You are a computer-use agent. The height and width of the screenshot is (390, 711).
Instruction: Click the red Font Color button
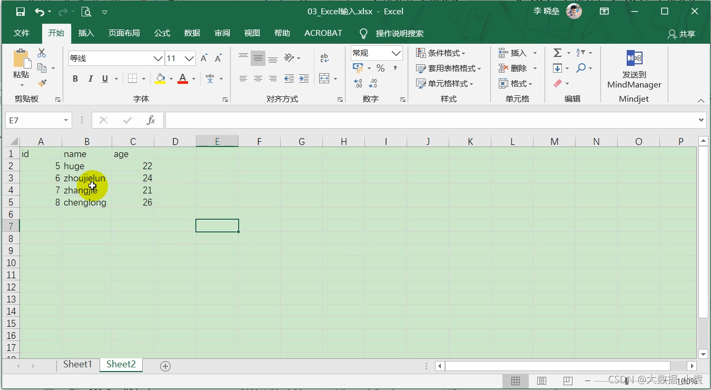tap(183, 79)
